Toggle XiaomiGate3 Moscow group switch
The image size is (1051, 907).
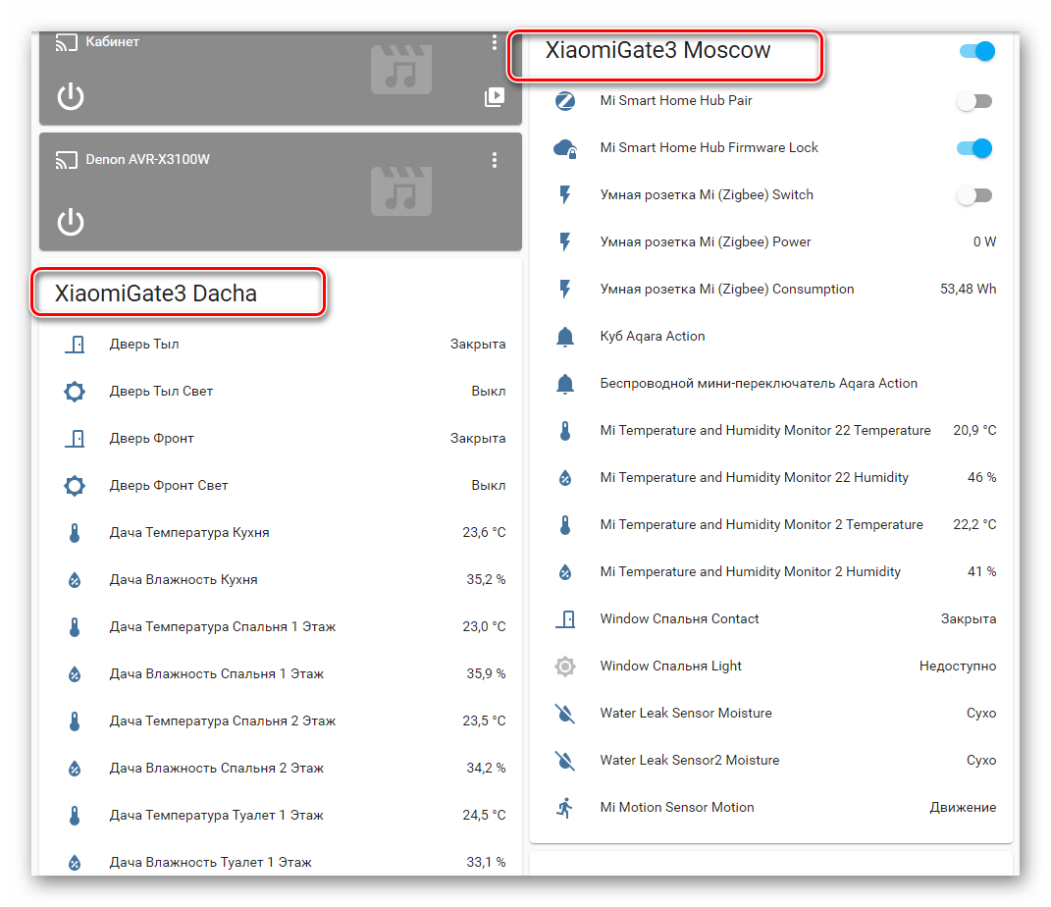976,51
